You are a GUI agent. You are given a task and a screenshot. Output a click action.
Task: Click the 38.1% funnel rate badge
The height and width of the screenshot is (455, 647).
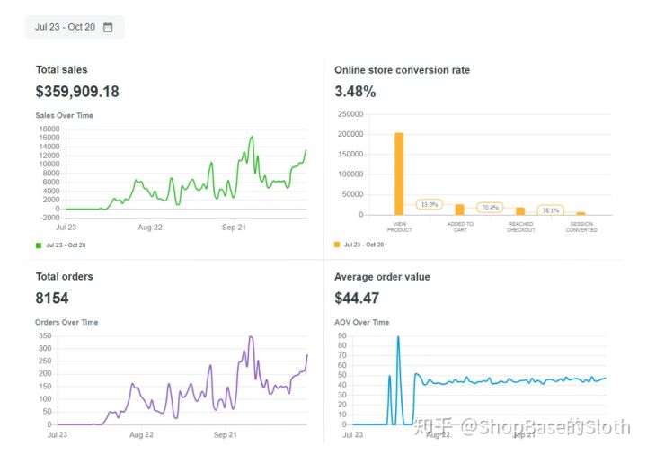pos(551,210)
